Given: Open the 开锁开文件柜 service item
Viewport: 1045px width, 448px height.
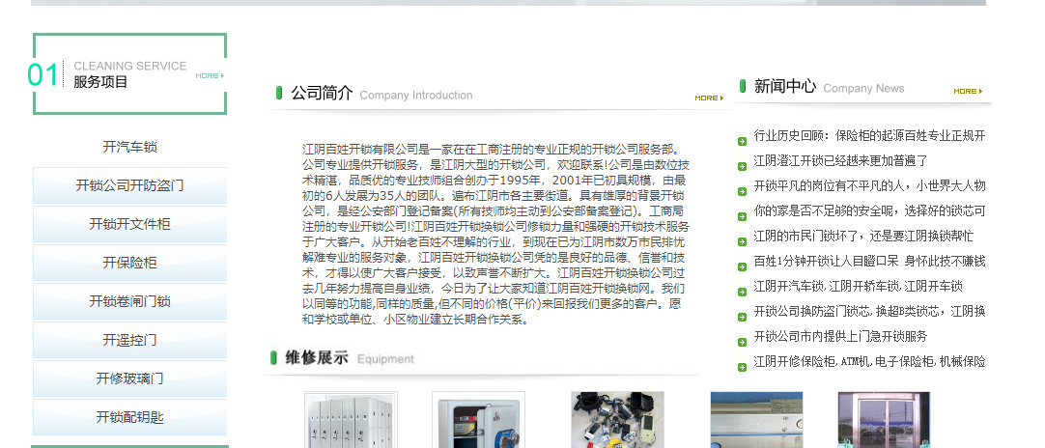Looking at the screenshot, I should (x=129, y=224).
